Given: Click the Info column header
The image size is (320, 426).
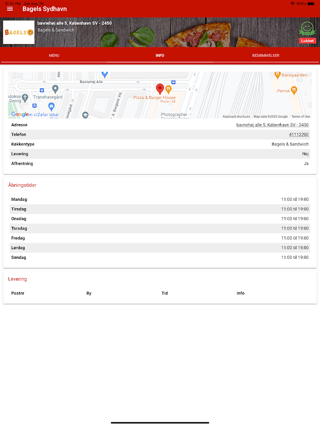Looking at the screenshot, I should tap(241, 293).
